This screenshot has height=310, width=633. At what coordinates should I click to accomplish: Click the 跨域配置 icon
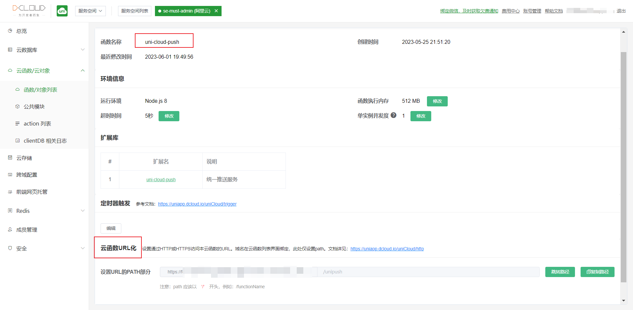coord(10,175)
